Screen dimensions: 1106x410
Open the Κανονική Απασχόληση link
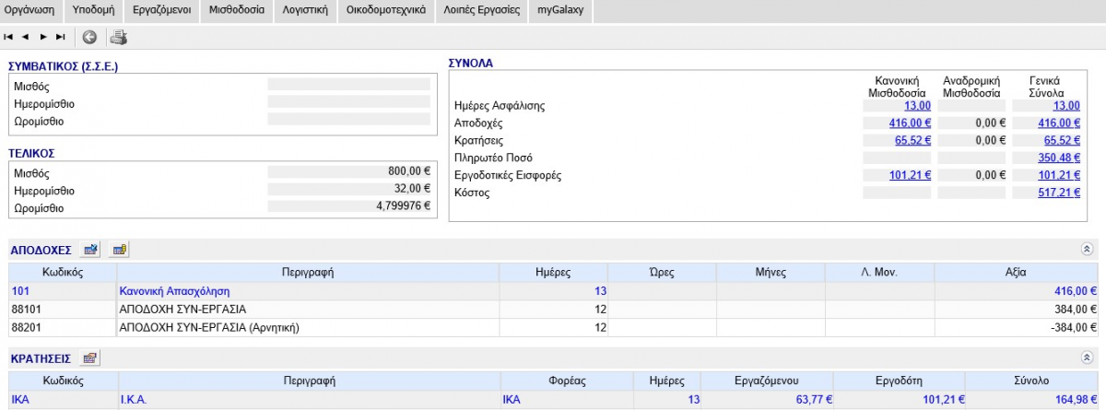[x=174, y=291]
